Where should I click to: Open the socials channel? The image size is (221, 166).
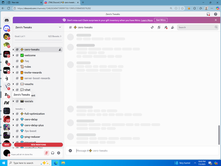pyautogui.click(x=38, y=101)
